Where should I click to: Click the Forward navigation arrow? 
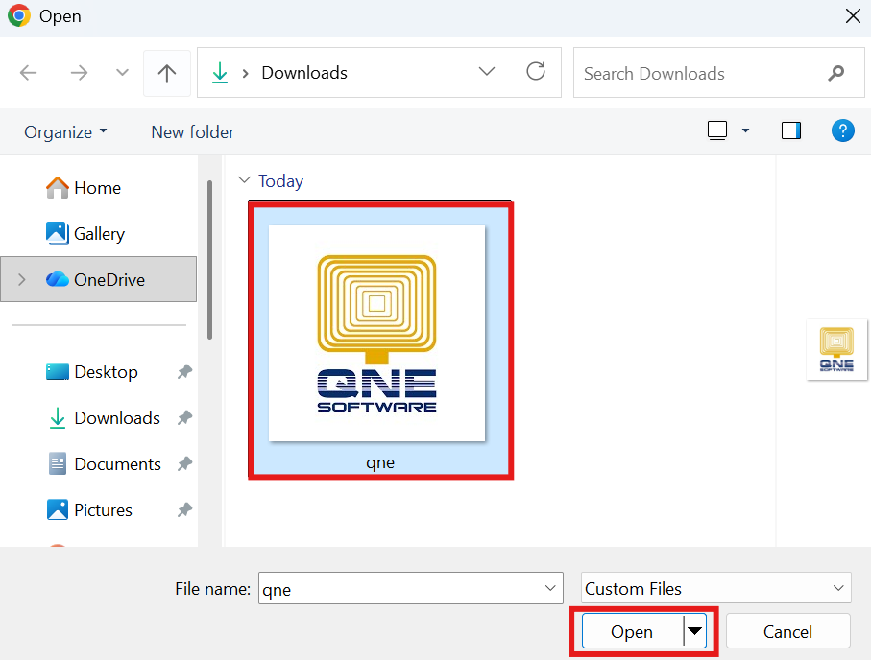(79, 73)
